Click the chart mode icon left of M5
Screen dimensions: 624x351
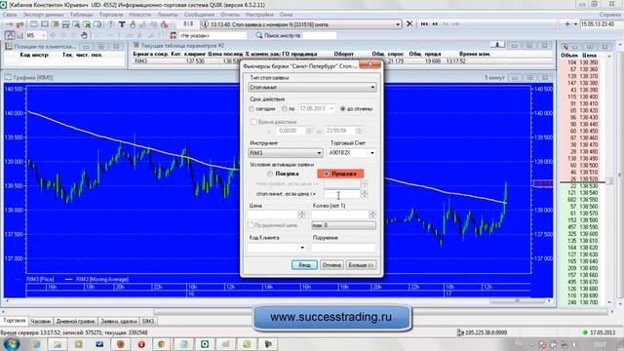pos(10,35)
